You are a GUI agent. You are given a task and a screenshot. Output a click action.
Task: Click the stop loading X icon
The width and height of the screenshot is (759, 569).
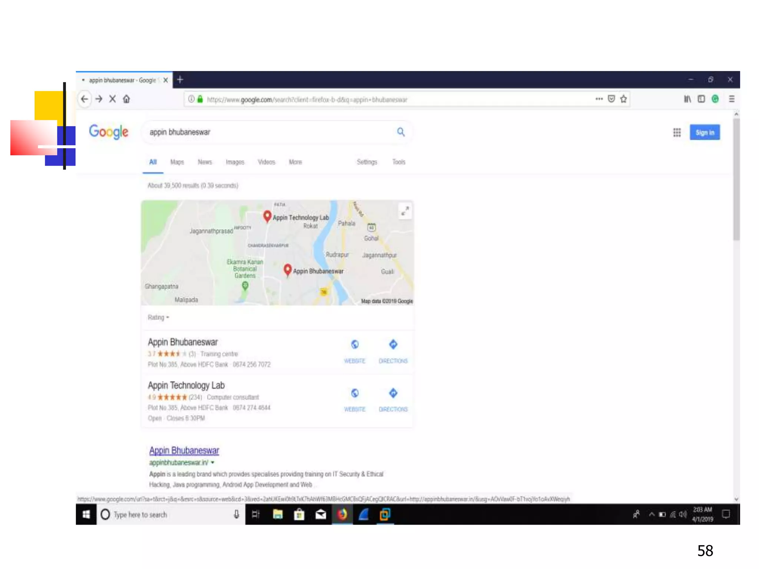(x=113, y=99)
